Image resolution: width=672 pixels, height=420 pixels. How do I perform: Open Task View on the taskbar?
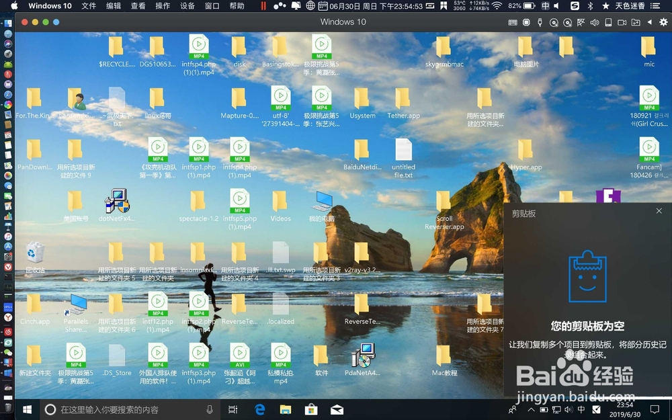[233, 410]
